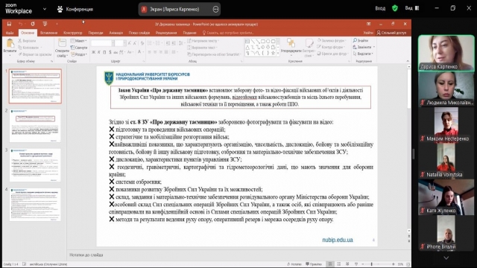This screenshot has width=477, height=268.
Task: Save the presentation with the floppy disk icon
Action: pos(9,24)
